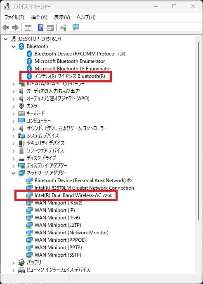Select Intel(R) 82579LM Gigabit Network Connection
This screenshot has height=284, width=203.
coord(84,188)
